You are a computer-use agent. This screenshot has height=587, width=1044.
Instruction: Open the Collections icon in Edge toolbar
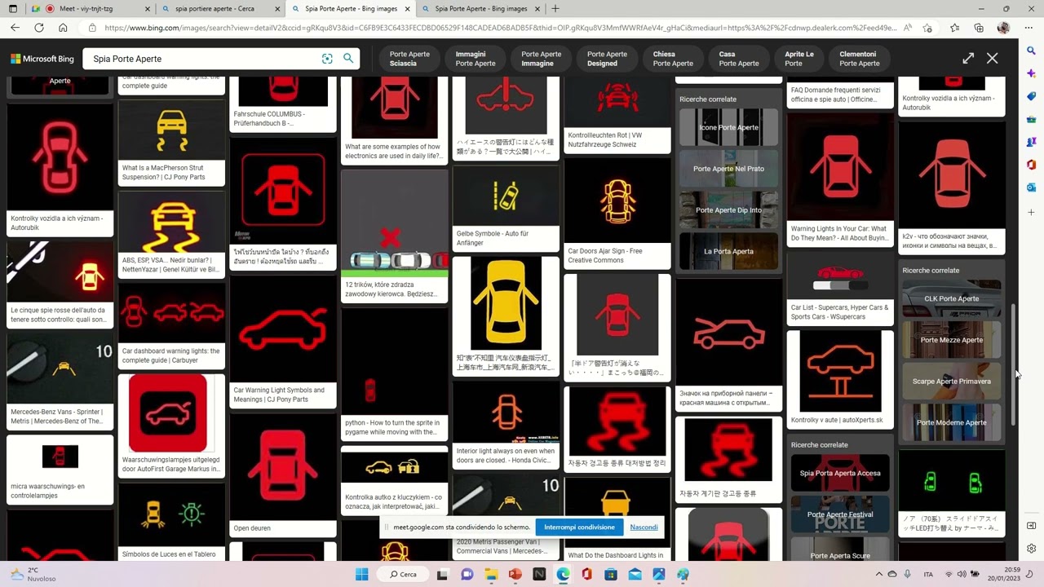click(979, 28)
